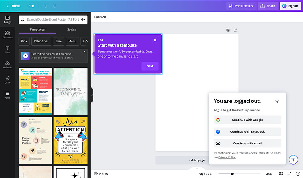Click the Redo arrow icon
303x178 pixels.
pyautogui.click(x=55, y=6)
